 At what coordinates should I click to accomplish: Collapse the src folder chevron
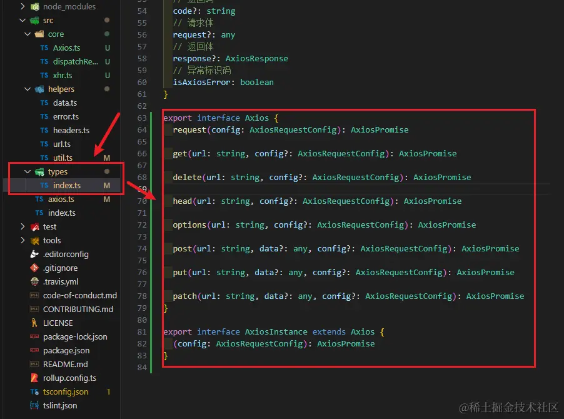point(23,20)
